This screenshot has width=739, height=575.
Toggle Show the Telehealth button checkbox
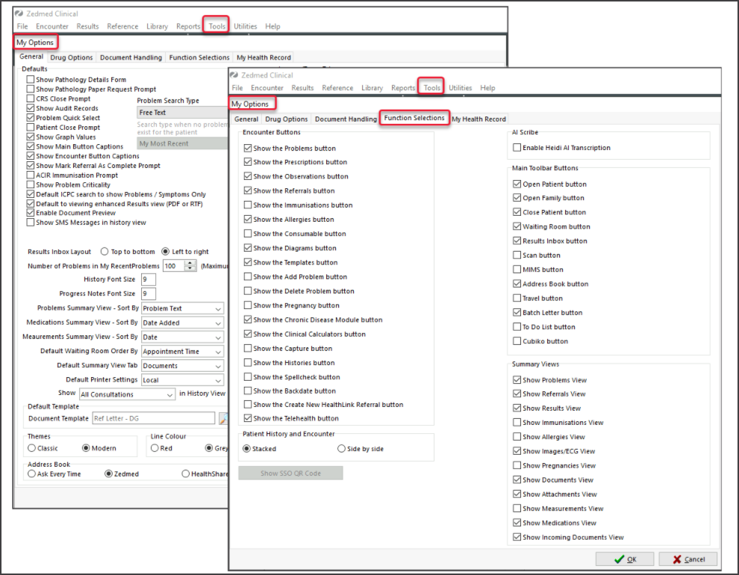coord(248,418)
